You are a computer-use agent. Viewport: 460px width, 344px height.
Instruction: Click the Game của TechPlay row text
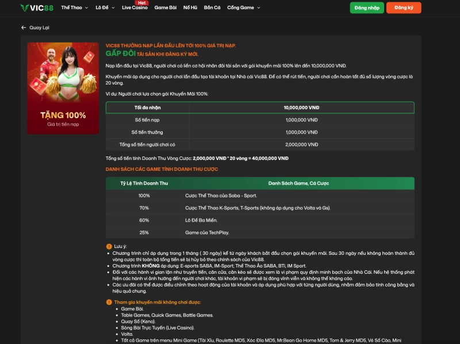[207, 233]
